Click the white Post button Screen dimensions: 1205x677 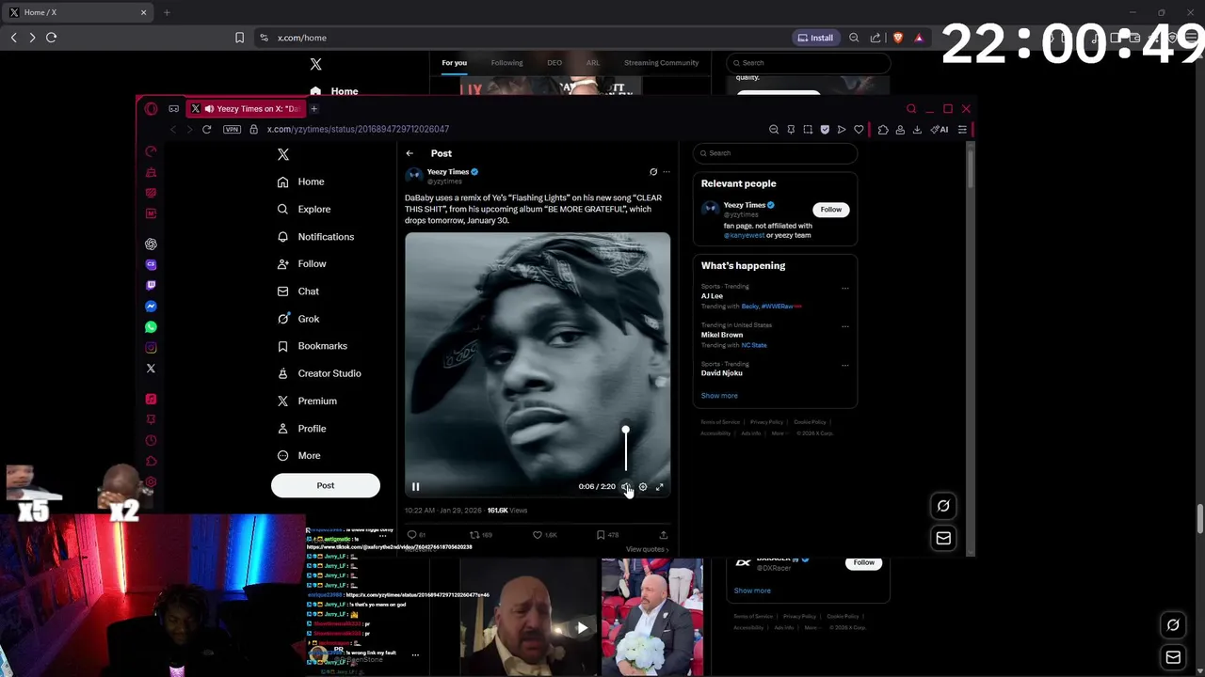click(326, 485)
